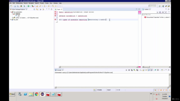The image size is (180, 101).
Task: Open the Open Console dropdown arrow
Action: tap(164, 70)
